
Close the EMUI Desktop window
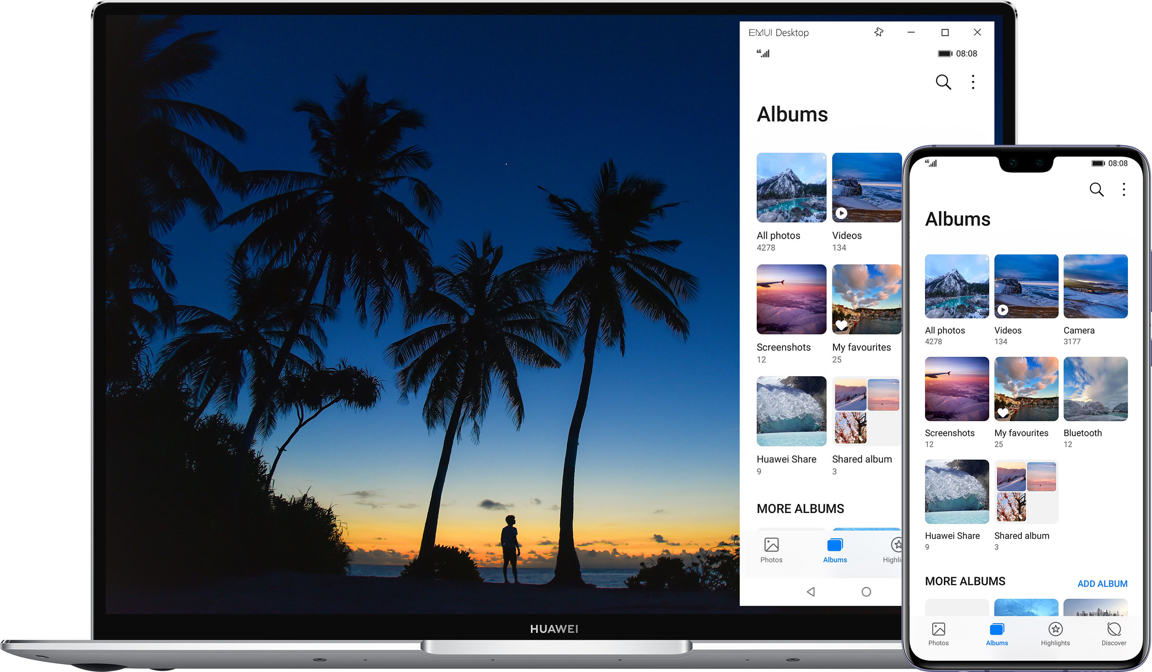tap(977, 33)
